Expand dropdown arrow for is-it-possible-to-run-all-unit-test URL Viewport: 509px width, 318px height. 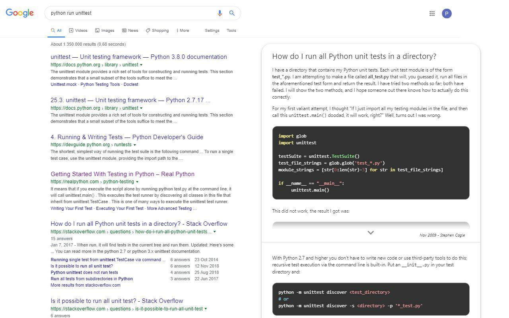coord(206,309)
